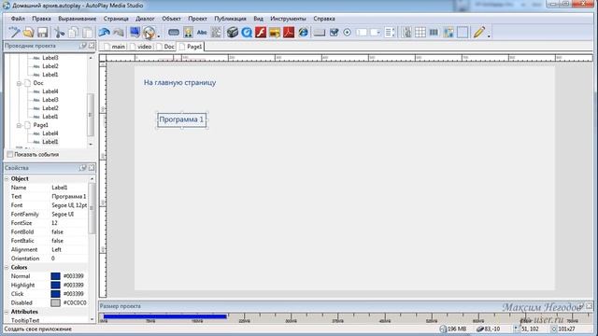Open the Страница menu
The width and height of the screenshot is (598, 336).
click(116, 19)
